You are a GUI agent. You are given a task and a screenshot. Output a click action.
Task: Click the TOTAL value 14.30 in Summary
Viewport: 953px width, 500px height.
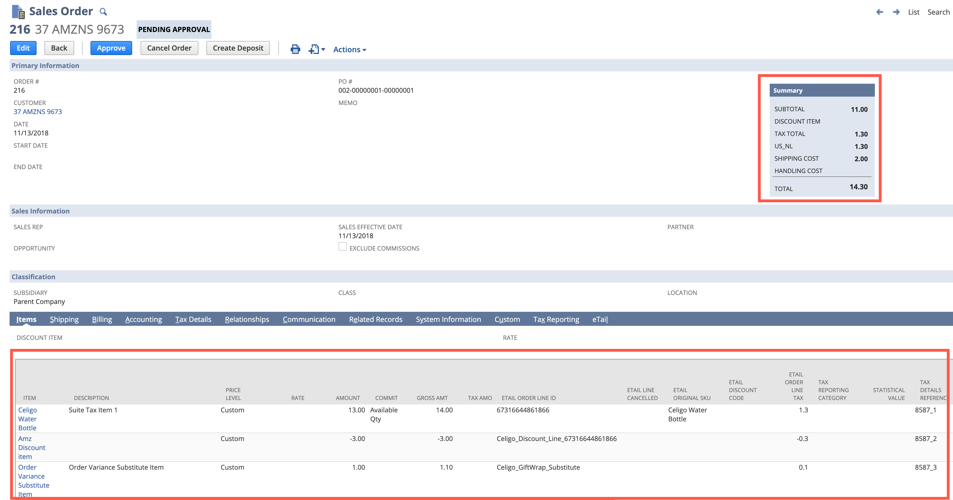[x=858, y=187]
